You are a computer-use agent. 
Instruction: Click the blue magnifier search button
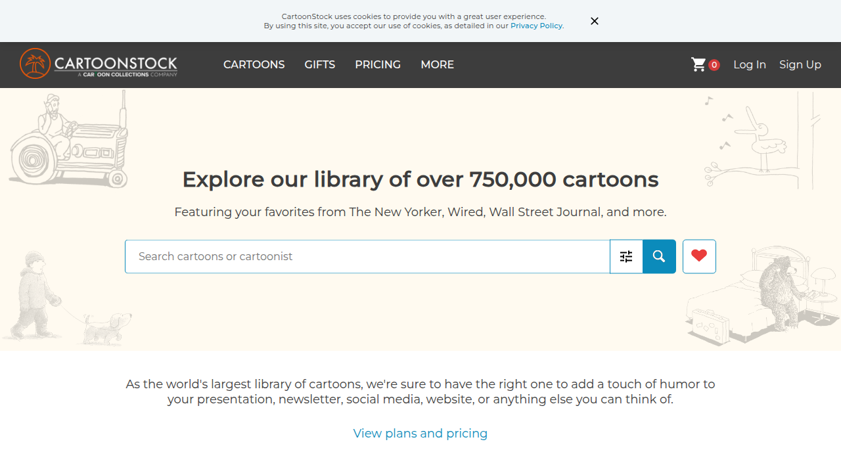pyautogui.click(x=659, y=256)
